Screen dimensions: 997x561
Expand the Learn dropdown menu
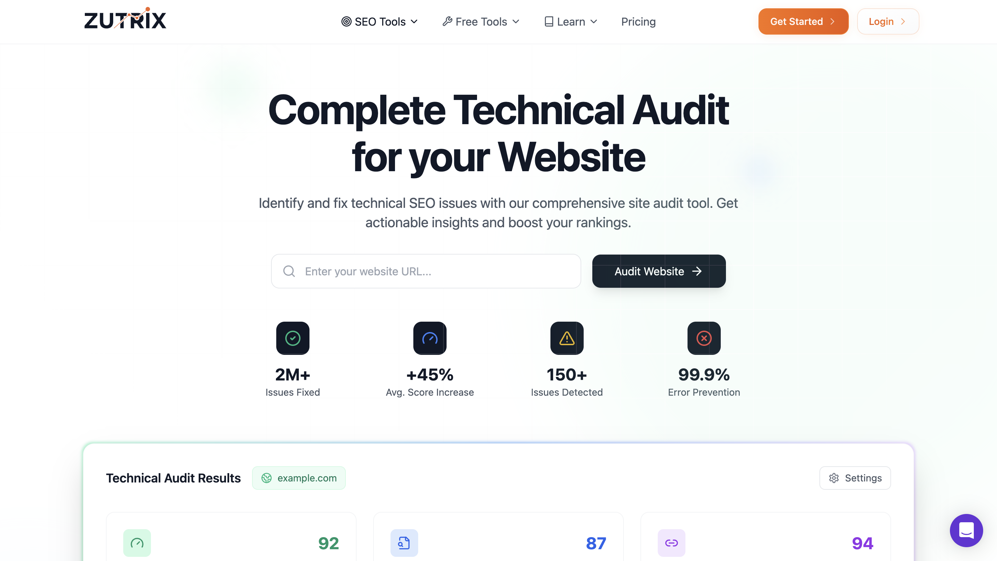point(571,21)
